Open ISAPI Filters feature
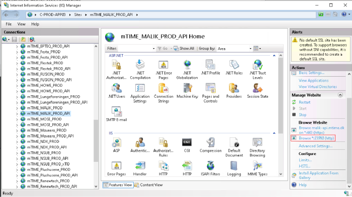 (x=211, y=168)
